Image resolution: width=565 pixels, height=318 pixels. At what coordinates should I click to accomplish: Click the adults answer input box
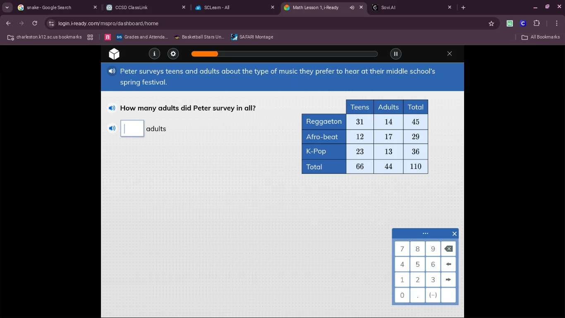132,128
